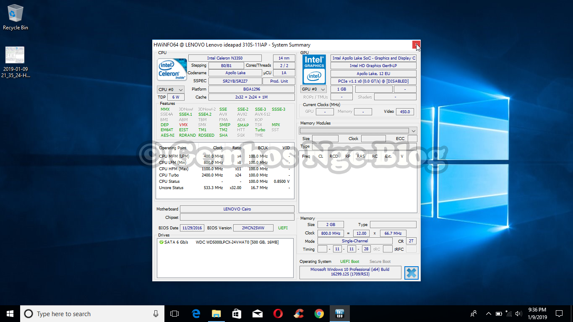This screenshot has height=322, width=573.
Task: Click the SR2YB/SR2Z7 SSPEC field
Action: coord(235,81)
